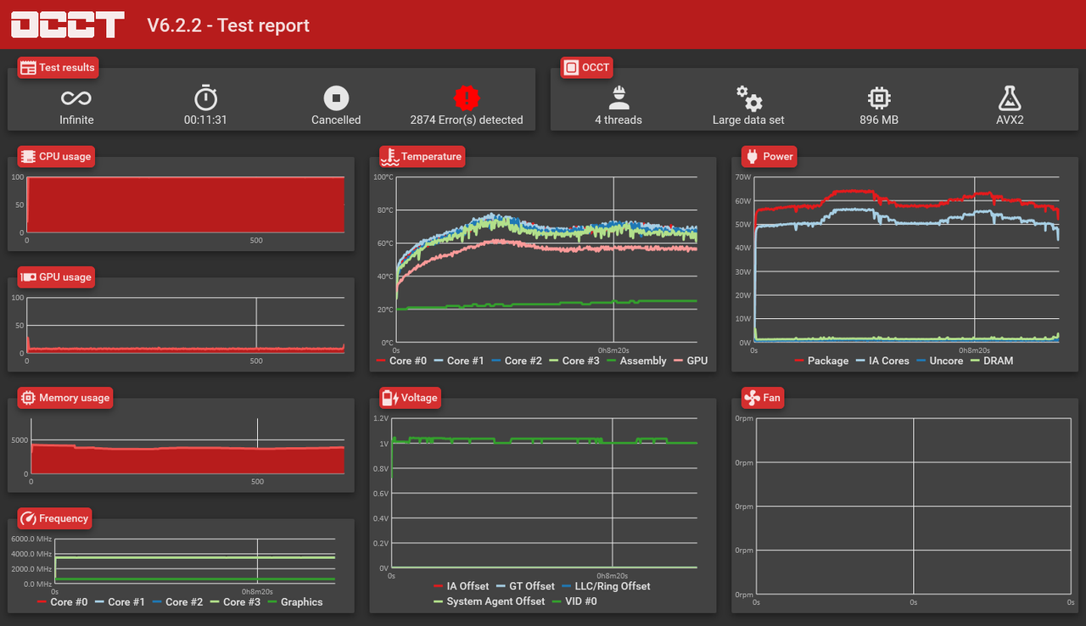Click the green VID voltage line
The height and width of the screenshot is (626, 1086).
pos(543,441)
